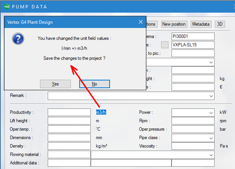The image size is (235, 169).
Task: Expand the Remark dropdown
Action: 211,96
